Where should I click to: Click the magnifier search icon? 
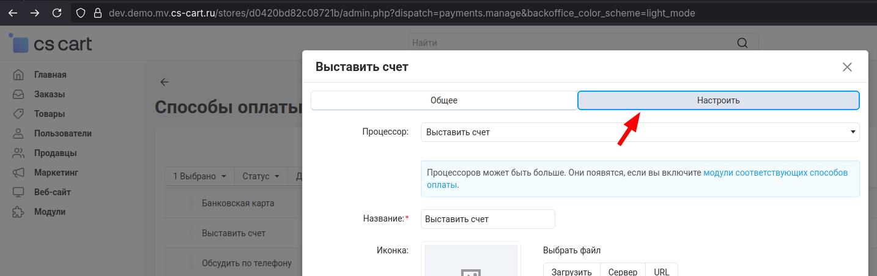coord(742,43)
